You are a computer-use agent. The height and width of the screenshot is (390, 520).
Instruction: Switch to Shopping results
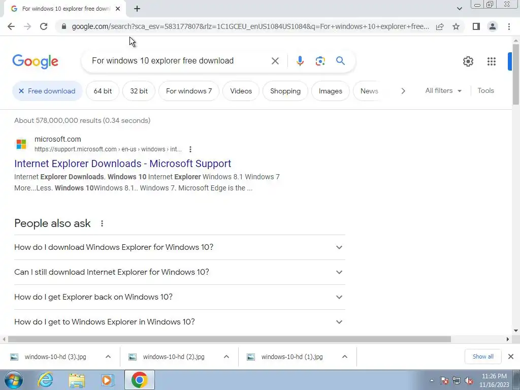coord(285,91)
